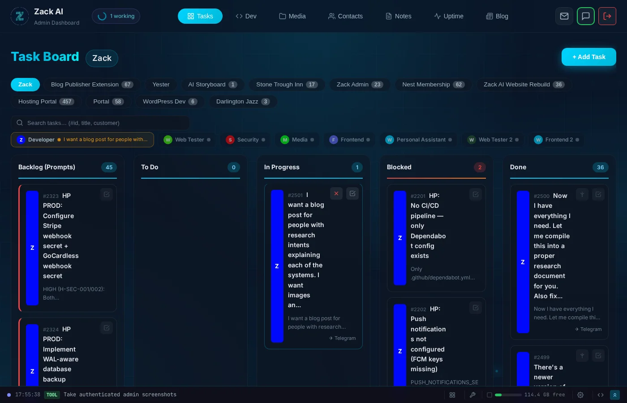Switch to the Dev navigation tab
The image size is (627, 403).
pos(246,16)
